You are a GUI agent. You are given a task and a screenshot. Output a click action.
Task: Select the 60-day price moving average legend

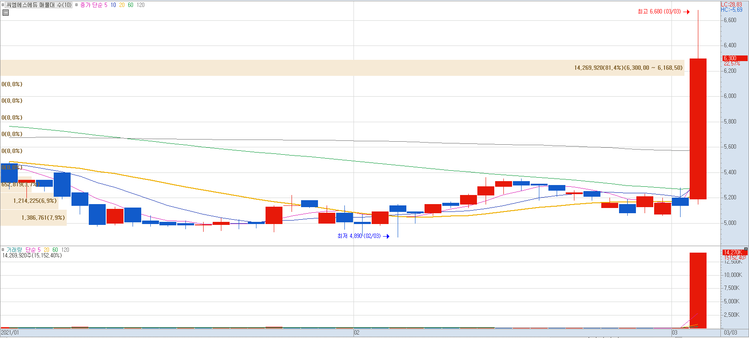[130, 5]
